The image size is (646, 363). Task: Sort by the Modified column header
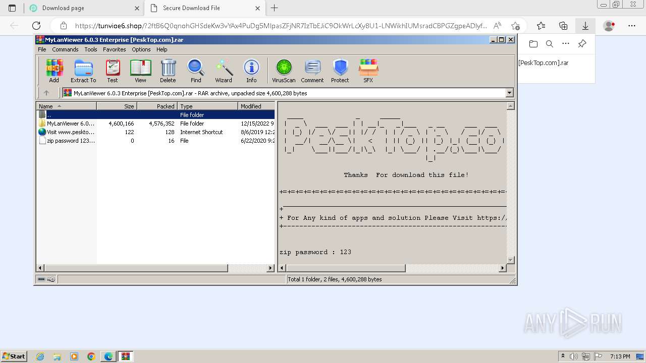click(x=256, y=106)
